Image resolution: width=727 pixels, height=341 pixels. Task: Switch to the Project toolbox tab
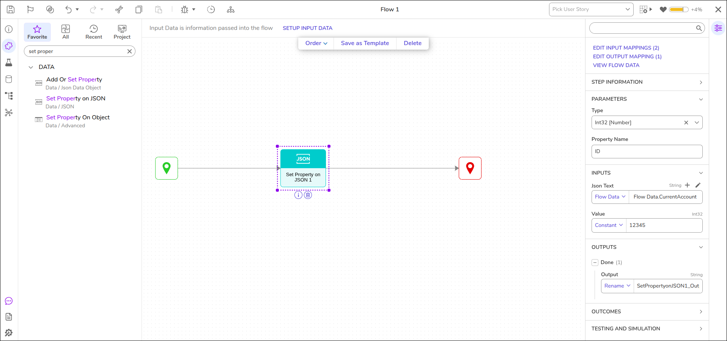point(122,32)
